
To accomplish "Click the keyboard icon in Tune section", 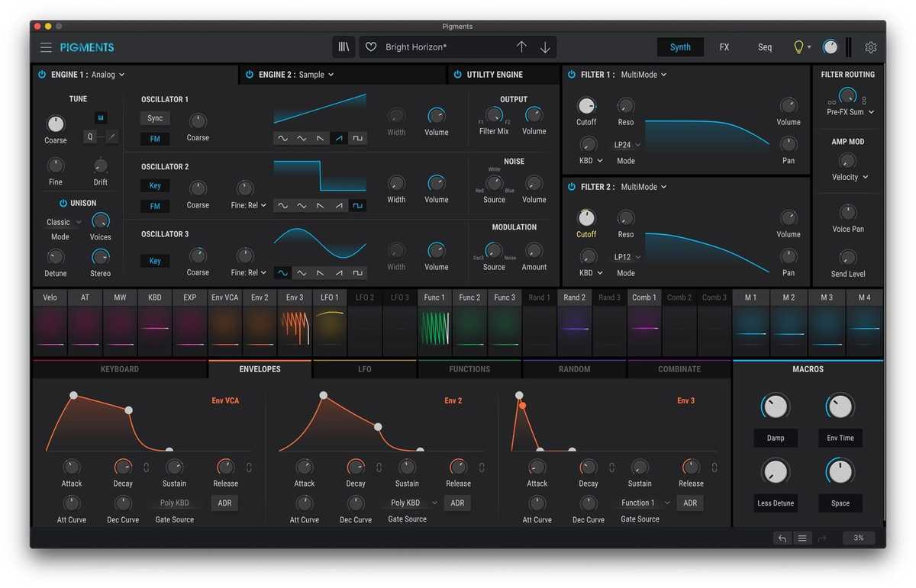I will 100,117.
